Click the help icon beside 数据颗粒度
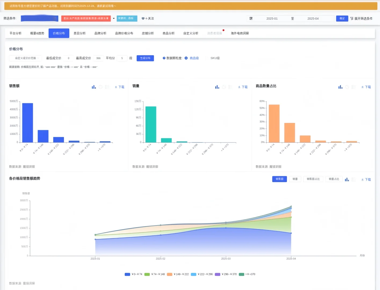380x290 pixels. click(164, 58)
